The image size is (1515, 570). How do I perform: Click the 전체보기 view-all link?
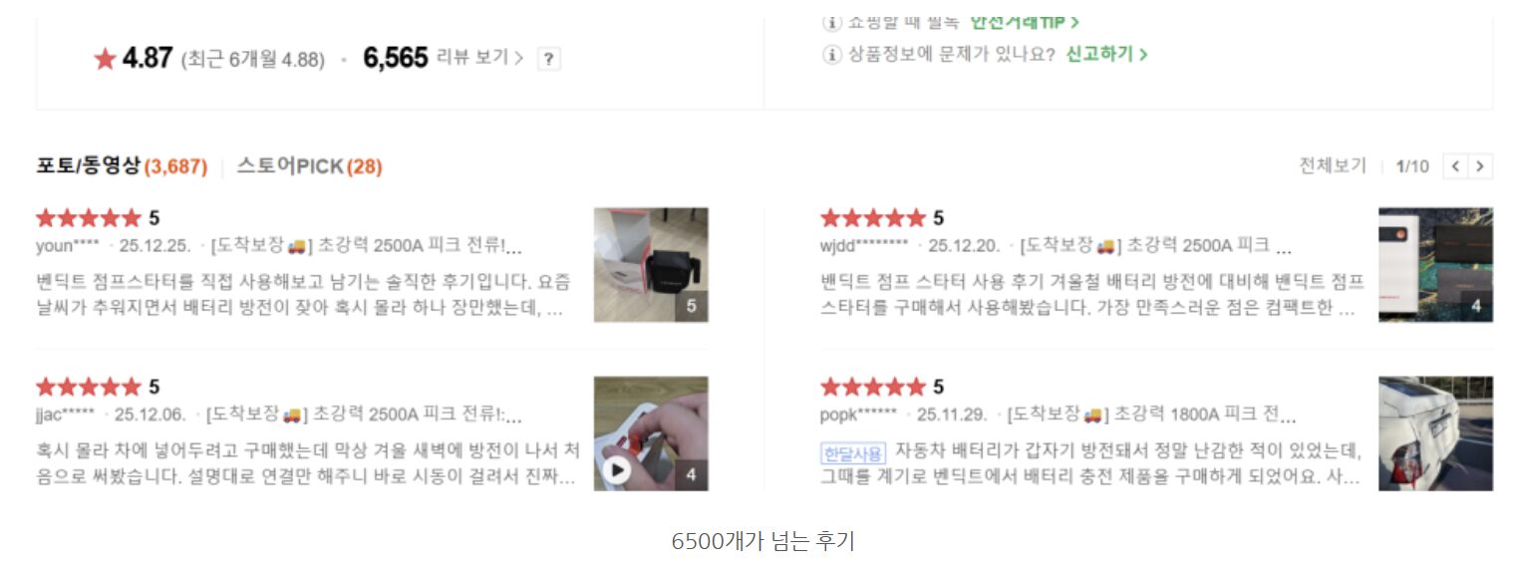[x=1333, y=166]
